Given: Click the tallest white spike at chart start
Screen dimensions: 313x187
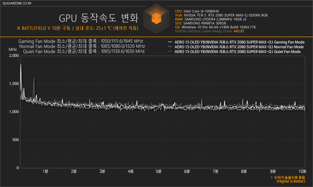Looking at the screenshot, I should click(x=21, y=72).
